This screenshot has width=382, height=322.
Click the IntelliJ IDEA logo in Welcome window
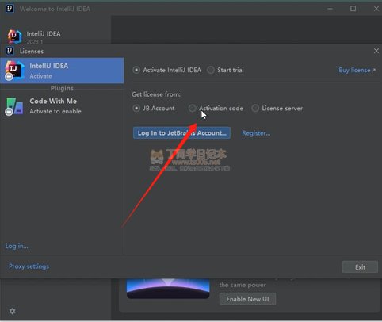pos(14,36)
